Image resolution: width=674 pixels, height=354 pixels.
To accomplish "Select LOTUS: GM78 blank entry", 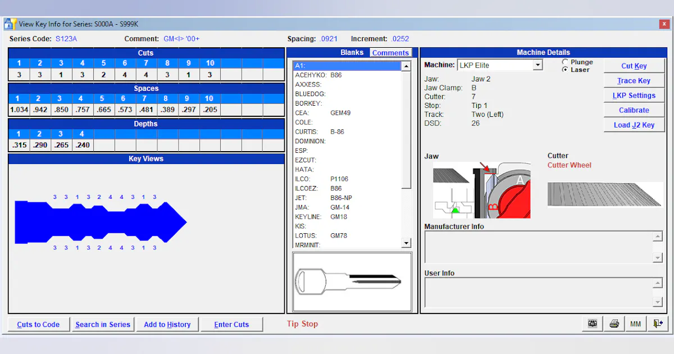I will (x=347, y=235).
